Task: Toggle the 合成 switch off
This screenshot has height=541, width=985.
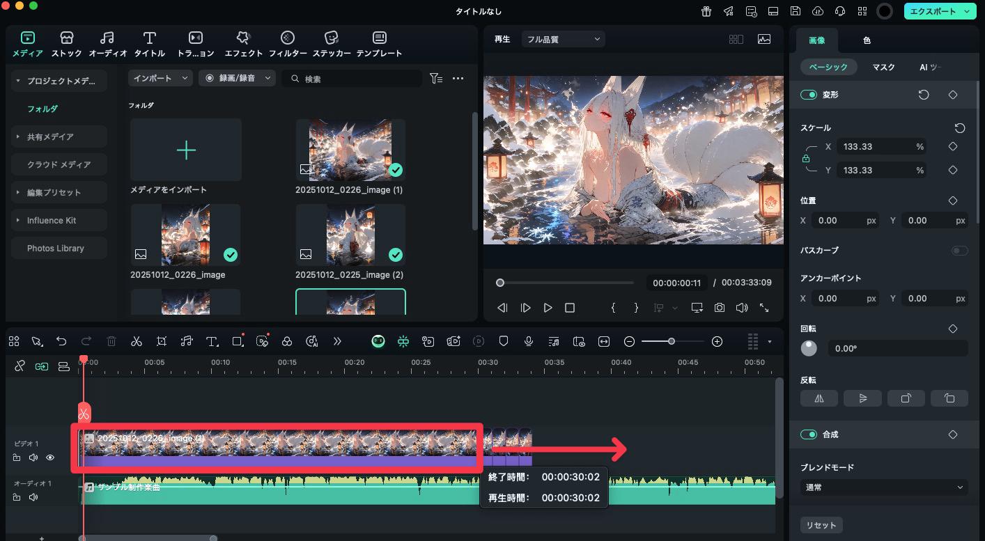Action: pos(809,434)
